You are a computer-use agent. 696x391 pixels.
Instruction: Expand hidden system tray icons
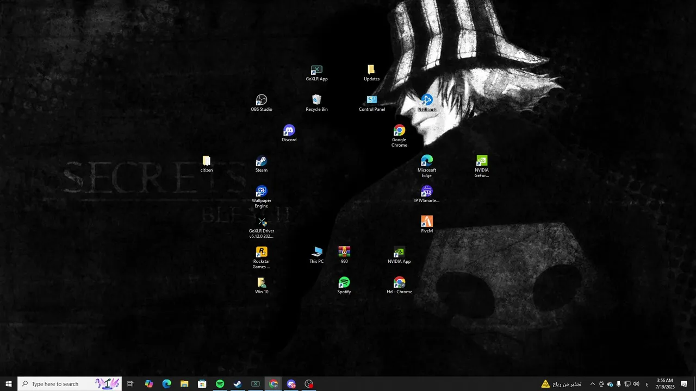(592, 384)
